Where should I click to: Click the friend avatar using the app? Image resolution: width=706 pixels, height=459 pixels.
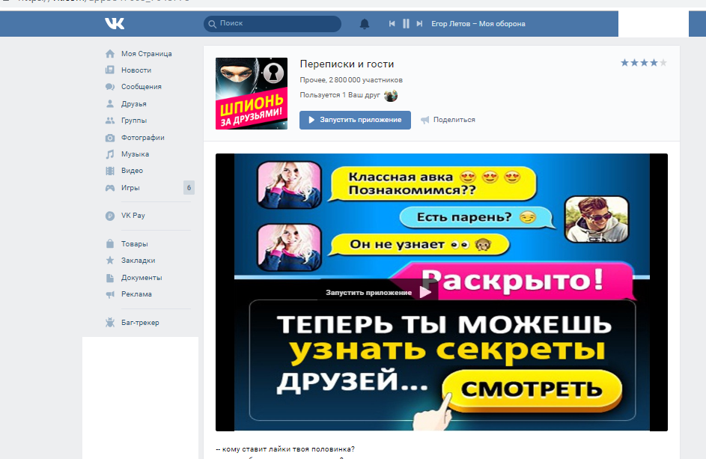390,96
